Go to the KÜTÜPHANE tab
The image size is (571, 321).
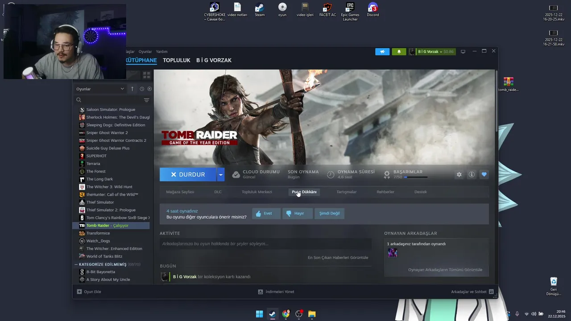141,60
